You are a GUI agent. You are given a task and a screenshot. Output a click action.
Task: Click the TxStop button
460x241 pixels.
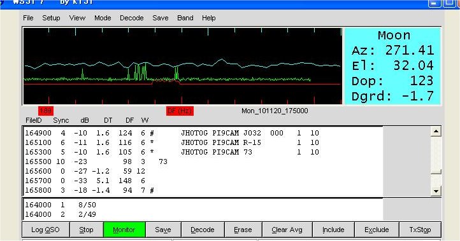click(420, 230)
